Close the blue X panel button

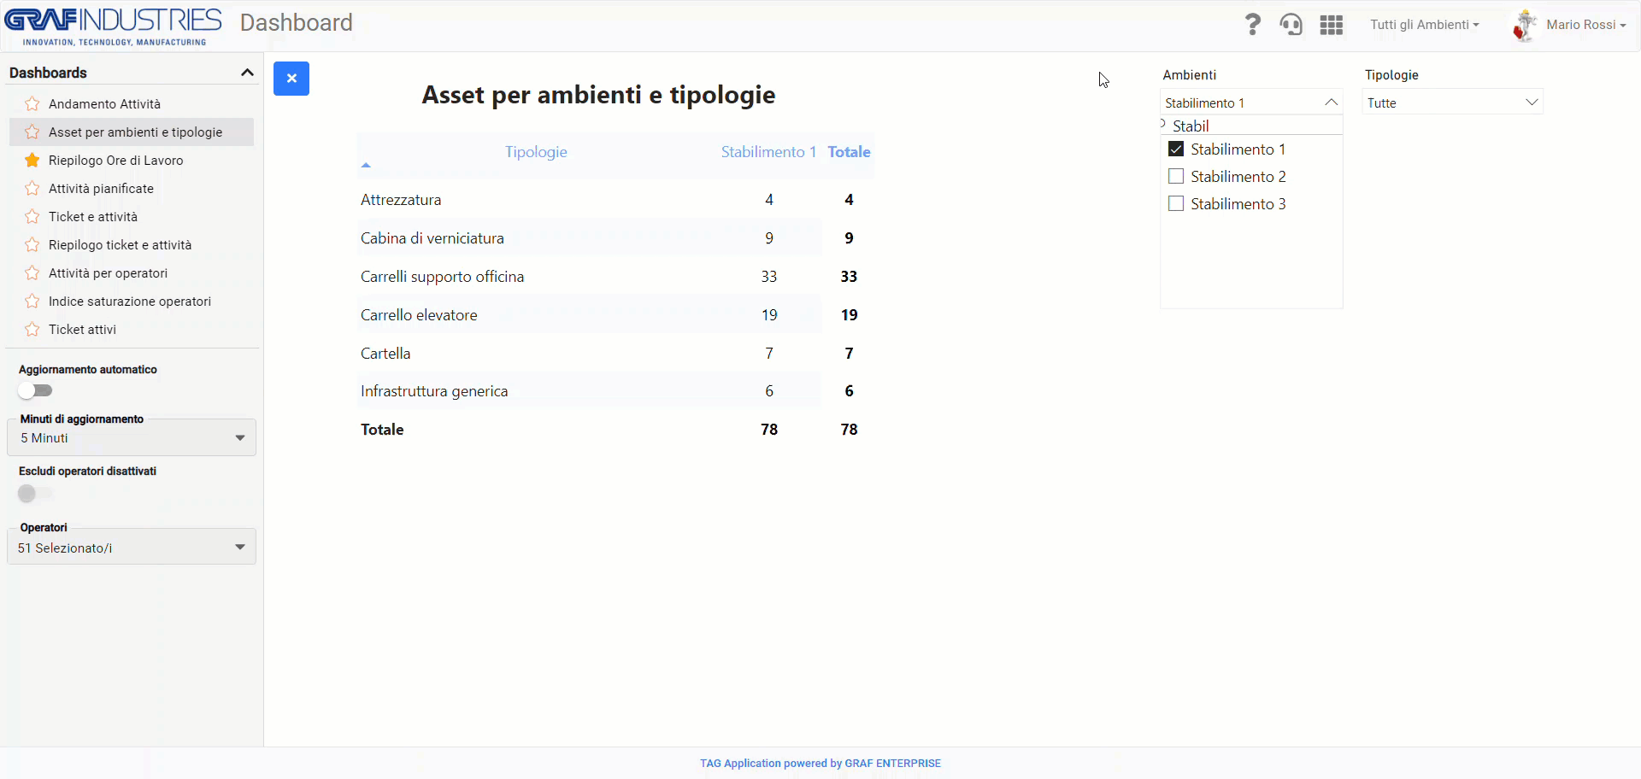pyautogui.click(x=291, y=78)
